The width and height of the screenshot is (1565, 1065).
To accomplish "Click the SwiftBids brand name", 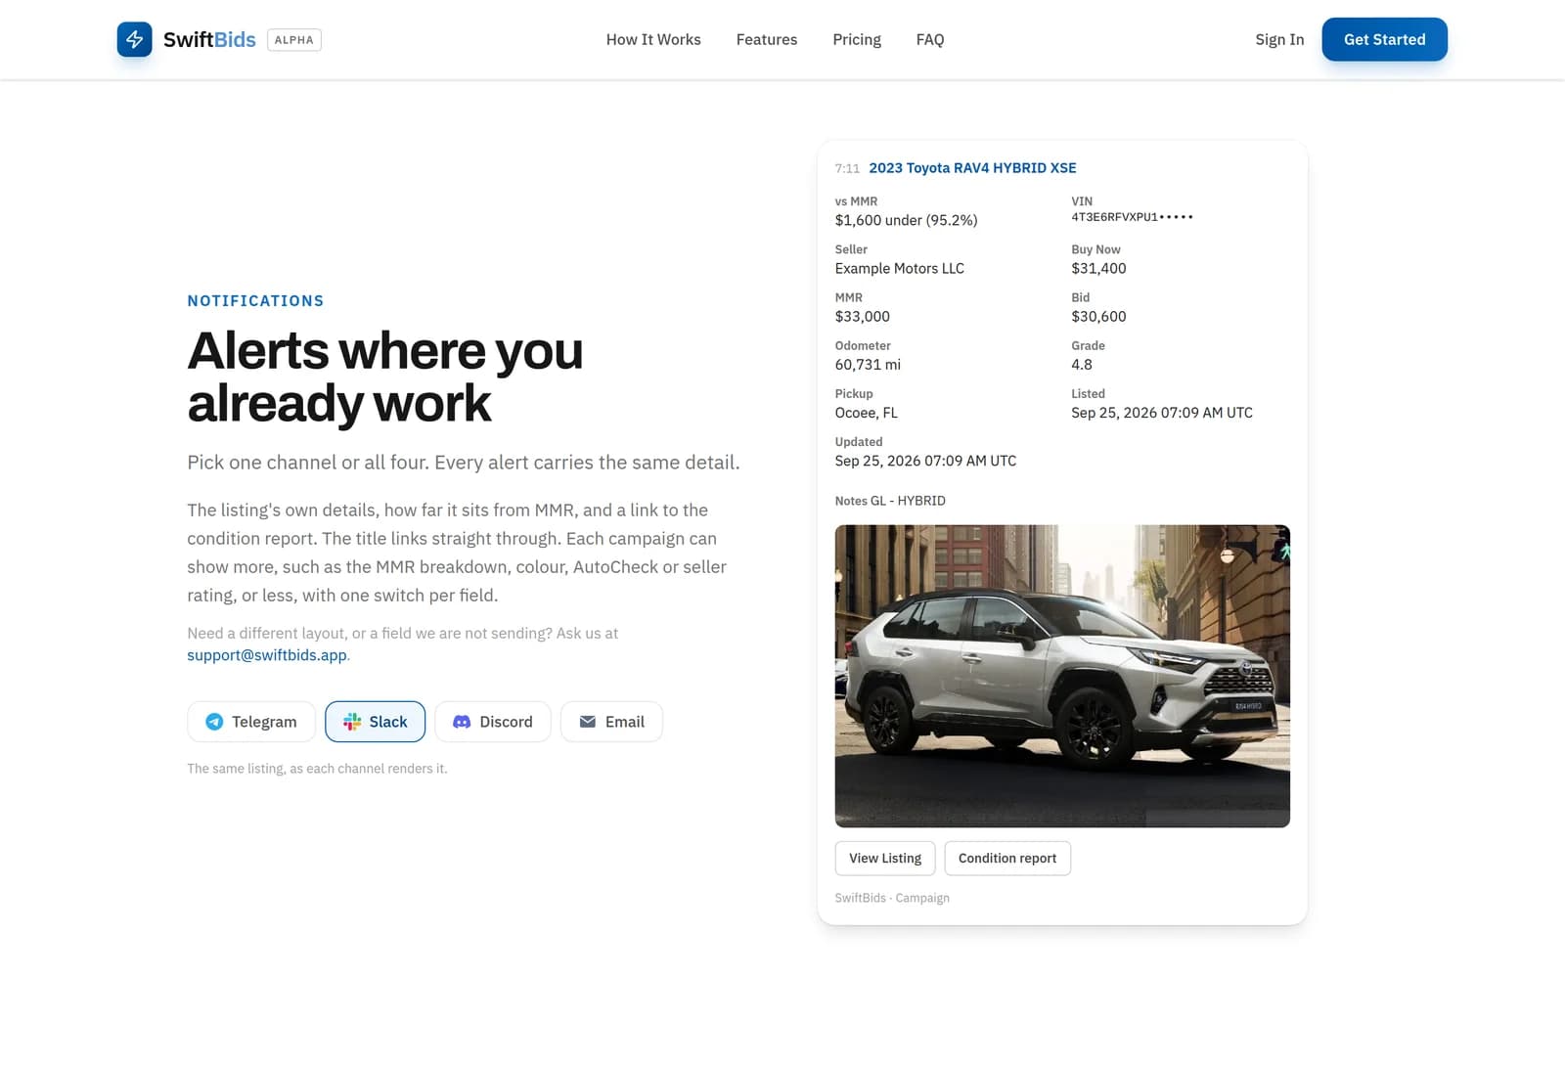I will (209, 39).
